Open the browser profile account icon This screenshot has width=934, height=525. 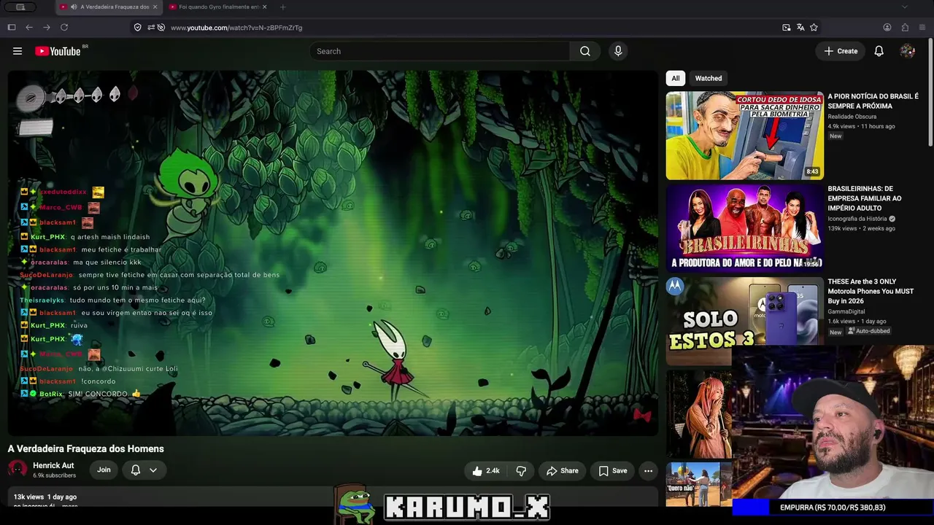tap(887, 28)
